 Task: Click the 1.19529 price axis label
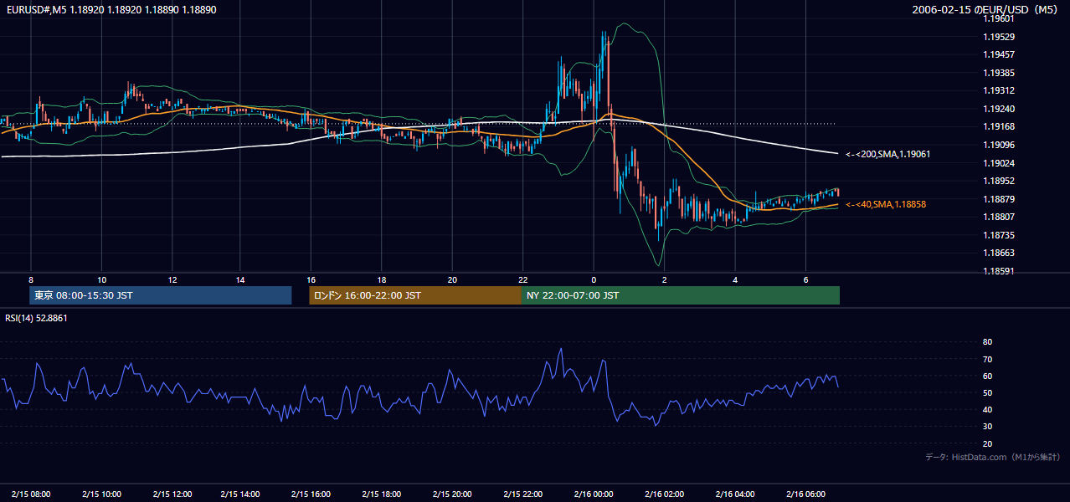coord(998,37)
